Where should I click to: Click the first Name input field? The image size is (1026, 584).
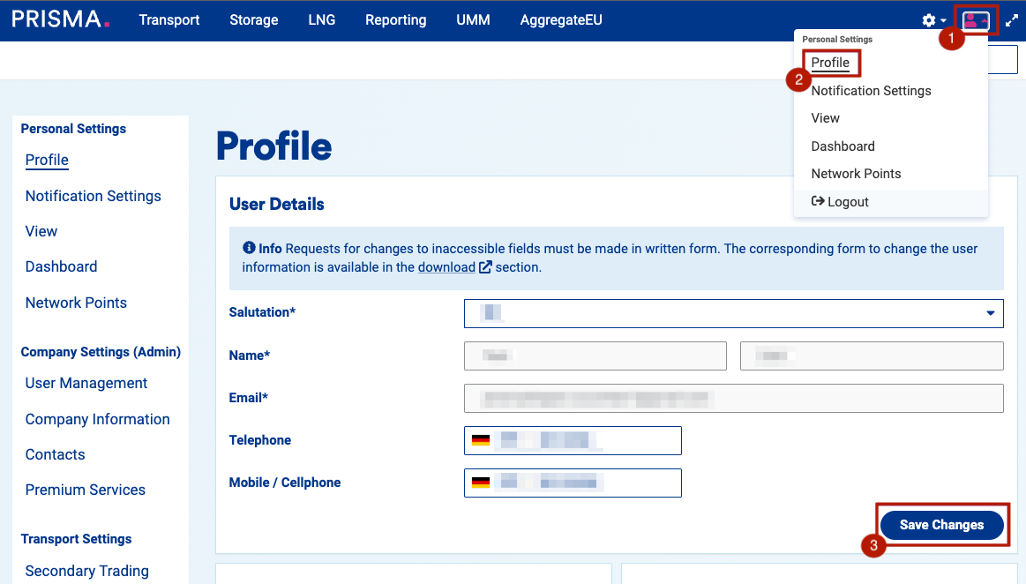(x=595, y=356)
